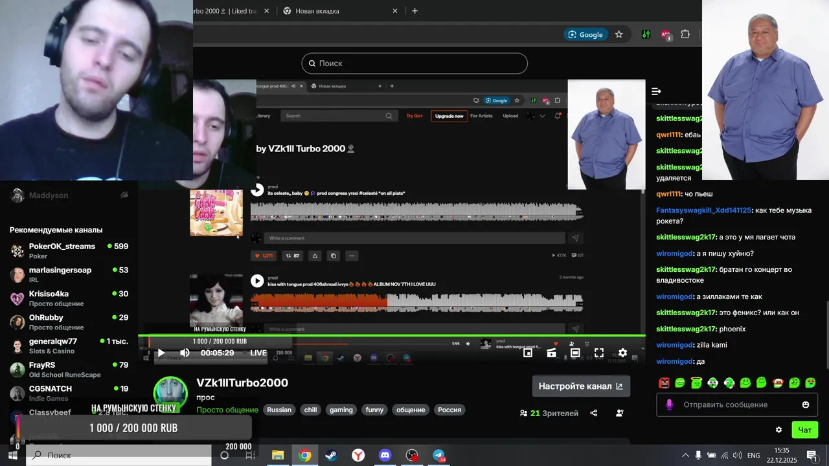Image resolution: width=829 pixels, height=466 pixels.
Task: Click wiromigod username in 'да' message
Action: [674, 361]
